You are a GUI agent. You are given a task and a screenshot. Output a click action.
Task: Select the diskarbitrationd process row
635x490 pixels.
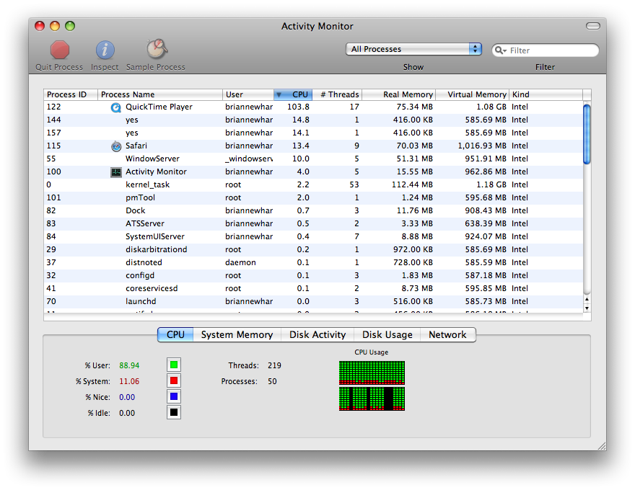313,249
